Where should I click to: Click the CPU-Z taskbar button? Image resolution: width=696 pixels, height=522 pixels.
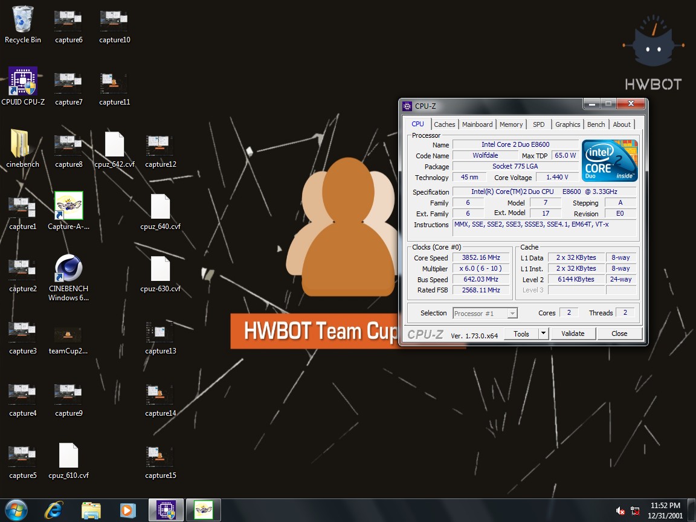(166, 511)
